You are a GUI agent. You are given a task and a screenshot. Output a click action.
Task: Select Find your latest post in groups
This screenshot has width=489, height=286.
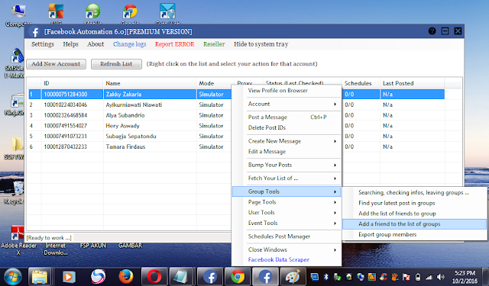point(414,203)
